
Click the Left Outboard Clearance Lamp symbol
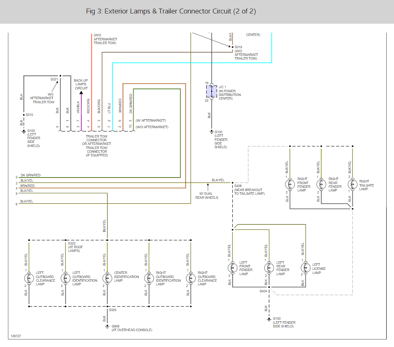[29, 278]
